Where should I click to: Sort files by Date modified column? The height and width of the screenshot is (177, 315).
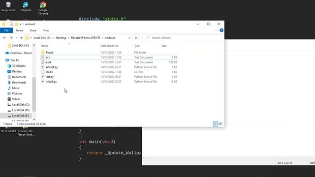(109, 46)
